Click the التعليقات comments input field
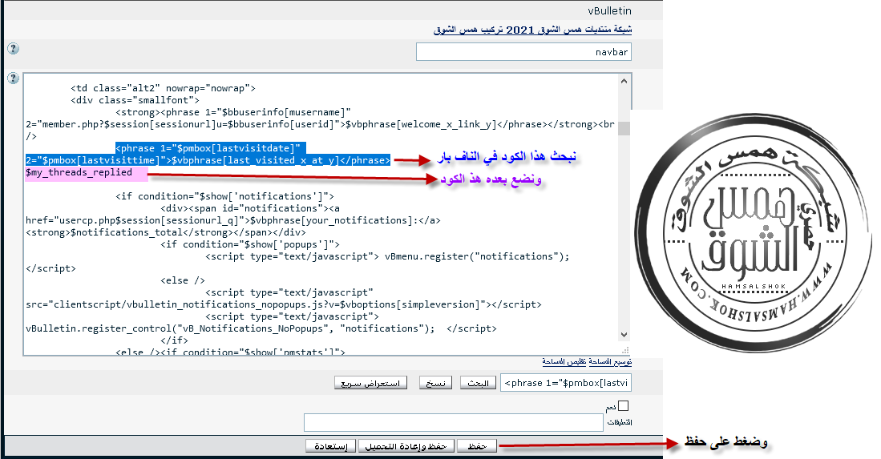Image resolution: width=881 pixels, height=459 pixels. [x=454, y=422]
